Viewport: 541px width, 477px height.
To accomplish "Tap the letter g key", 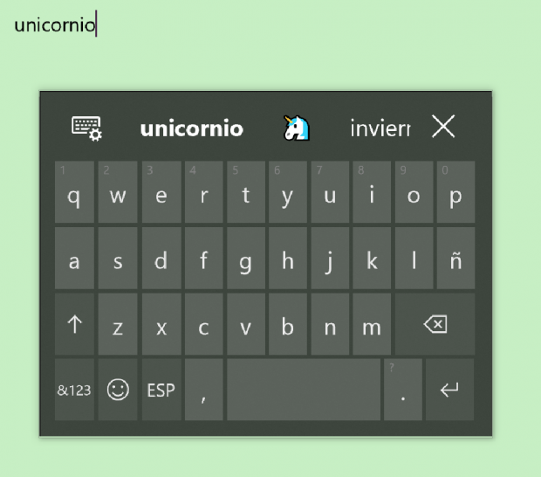I will [x=246, y=258].
